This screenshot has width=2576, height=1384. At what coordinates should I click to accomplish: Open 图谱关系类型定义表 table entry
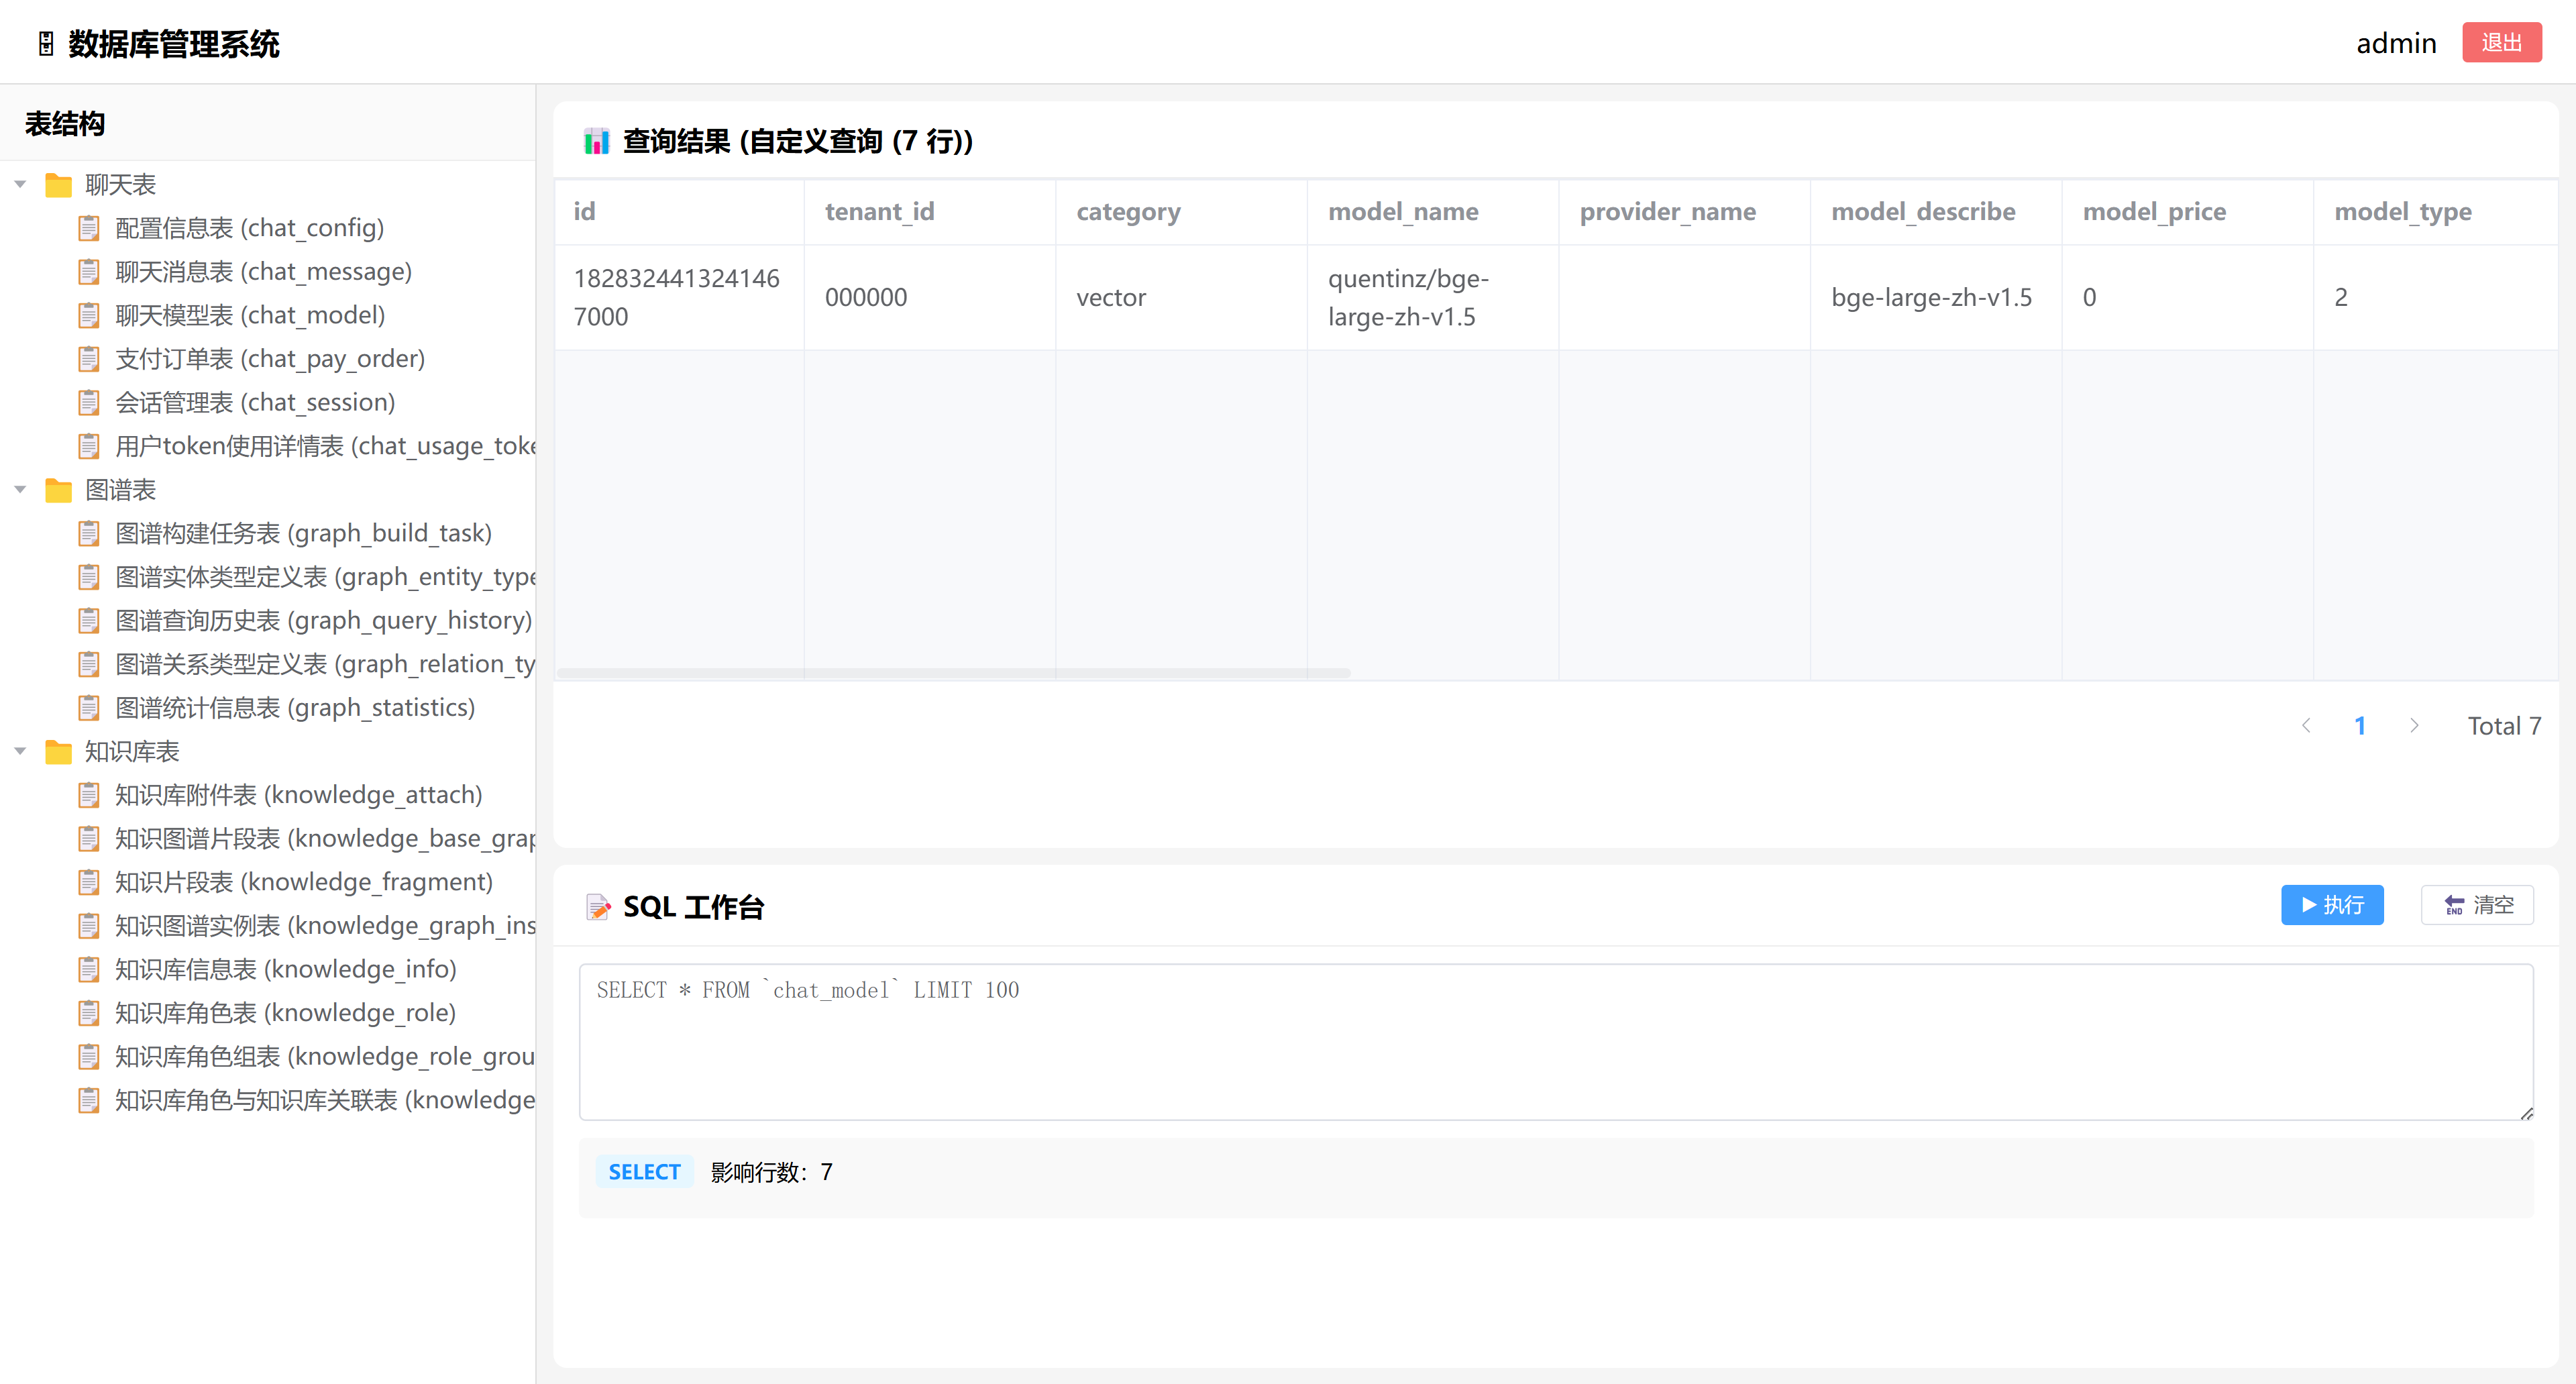click(x=326, y=664)
